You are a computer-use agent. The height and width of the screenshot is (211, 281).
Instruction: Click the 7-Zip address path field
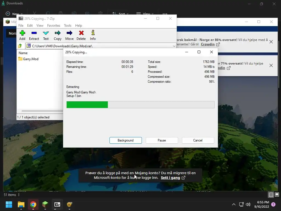click(101, 46)
